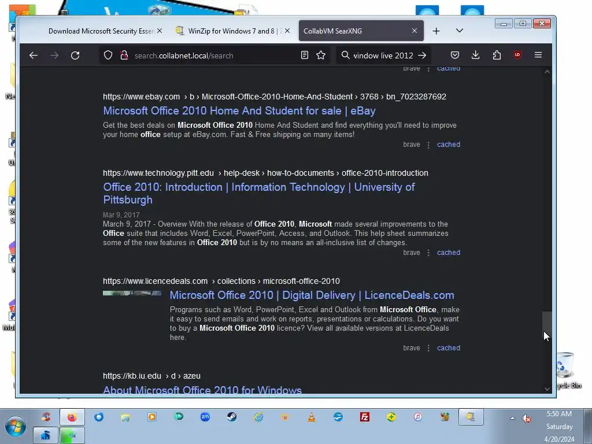Image resolution: width=592 pixels, height=444 pixels.
Task: Open more options for the eBay result
Action: tap(428, 145)
